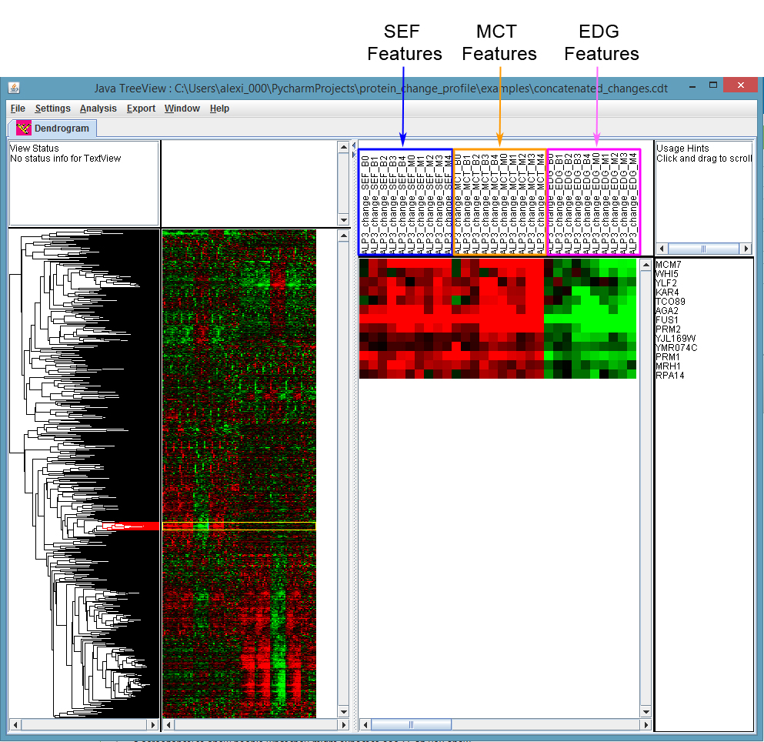Screen dimensions: 764x742
Task: Click down arrow of zoomed heatmap scrollbar
Action: (x=646, y=712)
